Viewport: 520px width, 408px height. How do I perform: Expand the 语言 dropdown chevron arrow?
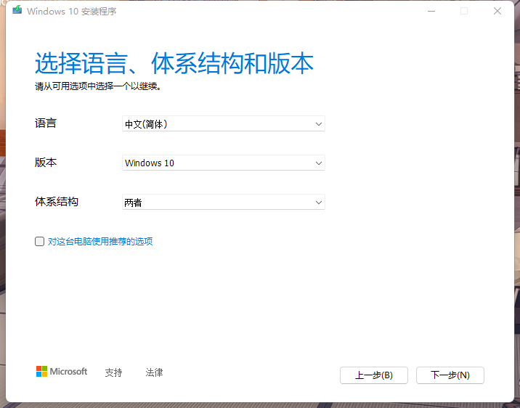tap(319, 124)
